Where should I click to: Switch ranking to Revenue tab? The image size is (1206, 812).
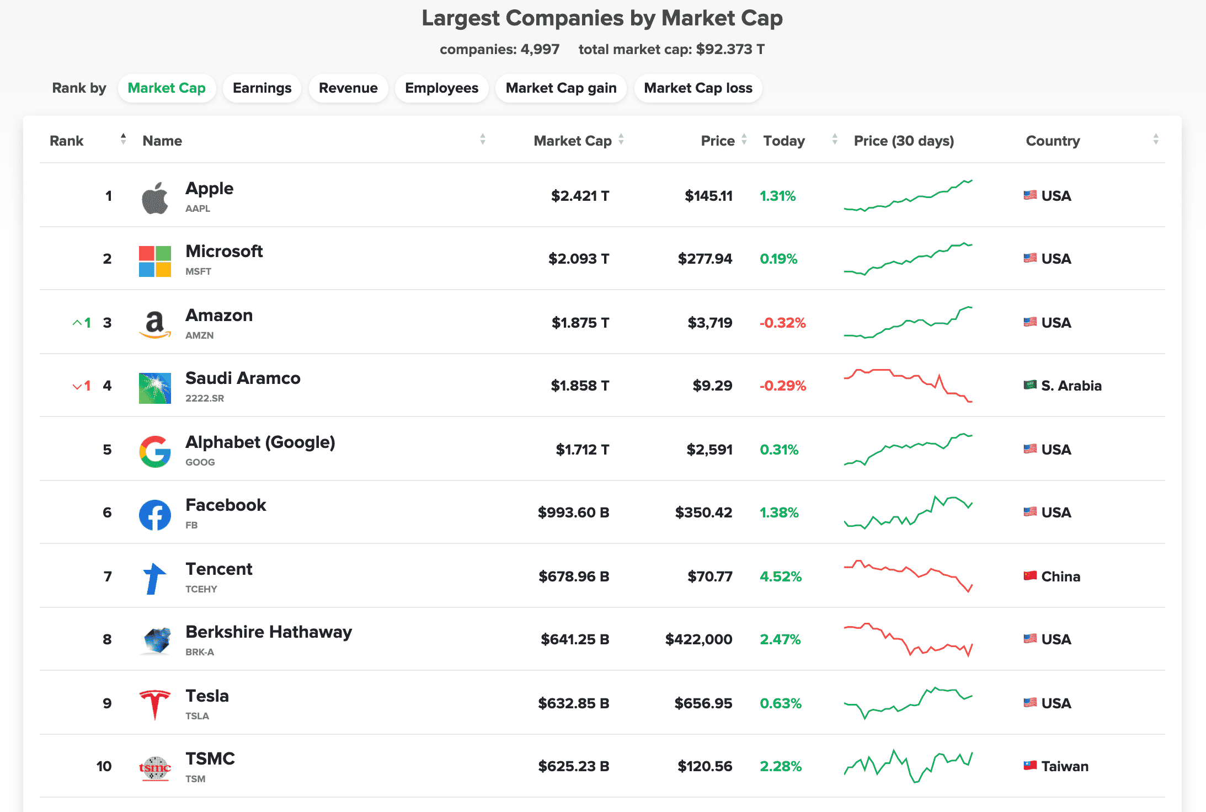[x=348, y=88]
